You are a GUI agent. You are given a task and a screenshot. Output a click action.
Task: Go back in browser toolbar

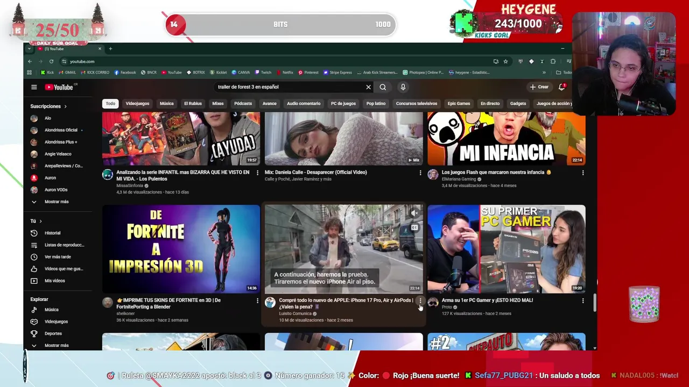(30, 61)
